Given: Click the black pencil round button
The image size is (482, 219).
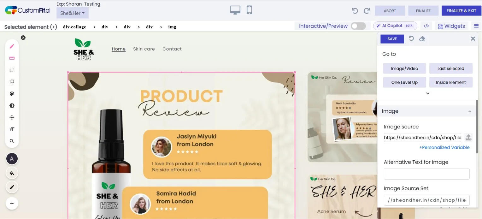Looking at the screenshot, I should coord(12,187).
